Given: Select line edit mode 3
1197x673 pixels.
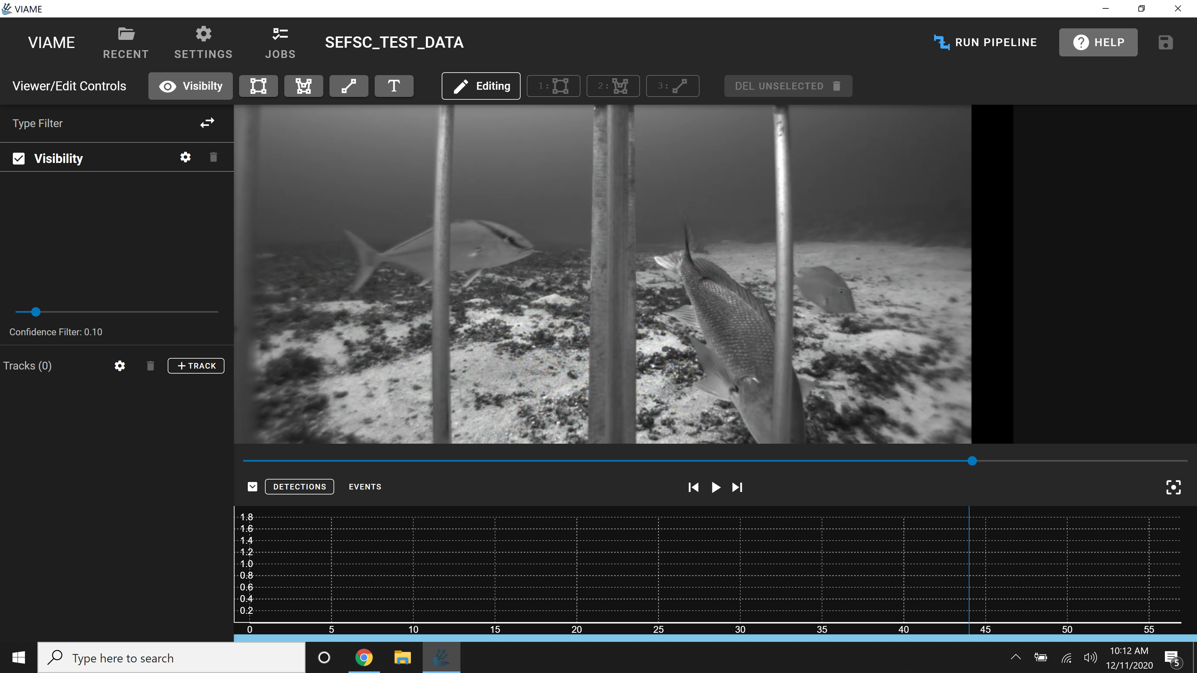Looking at the screenshot, I should click(672, 86).
